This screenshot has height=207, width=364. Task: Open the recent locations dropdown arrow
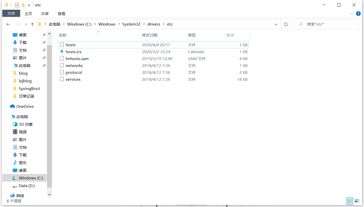pos(26,24)
